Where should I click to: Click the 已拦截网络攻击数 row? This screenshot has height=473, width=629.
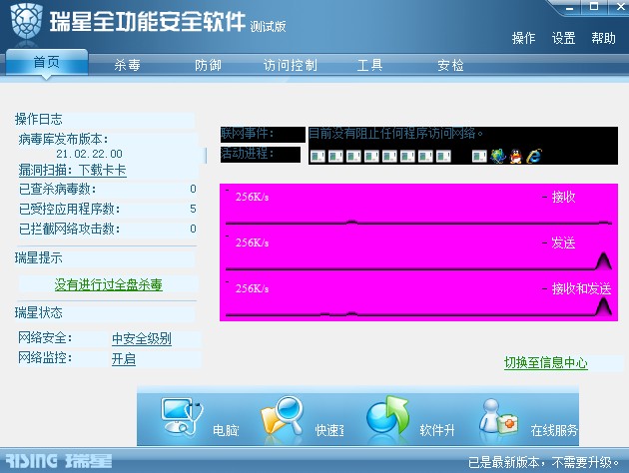107,229
